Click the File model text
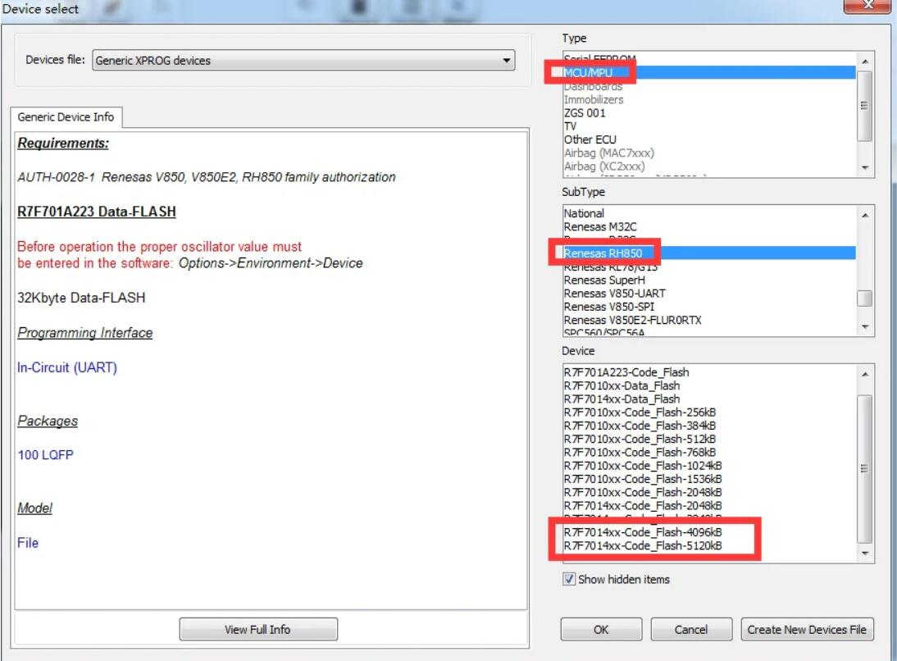Viewport: 897px width, 661px height. 28,543
